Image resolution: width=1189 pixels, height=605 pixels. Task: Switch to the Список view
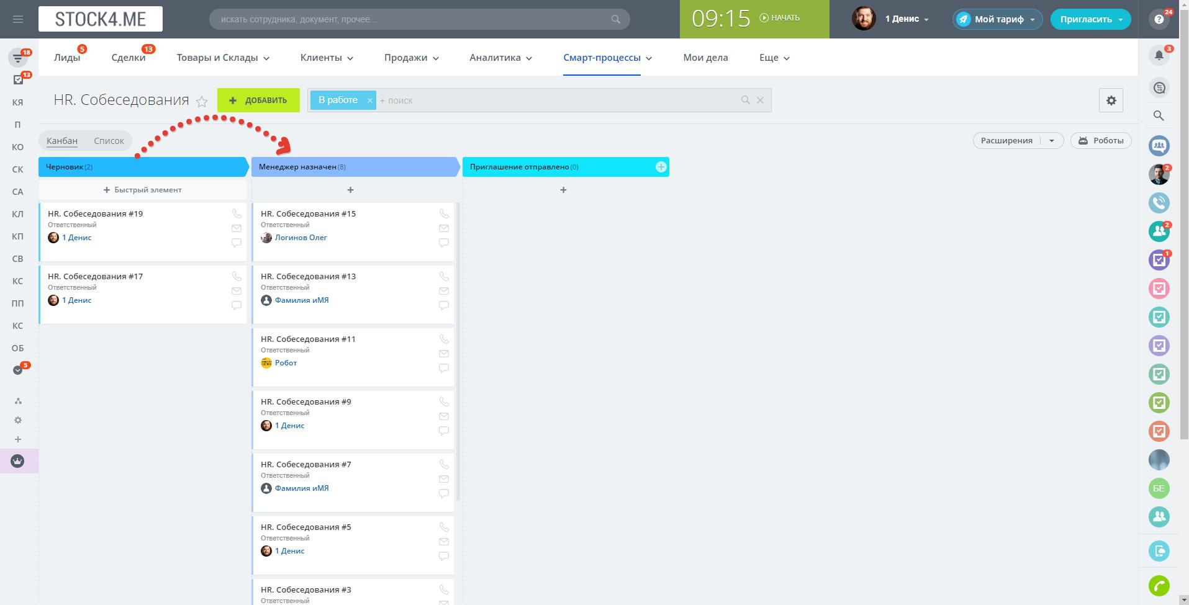[109, 141]
